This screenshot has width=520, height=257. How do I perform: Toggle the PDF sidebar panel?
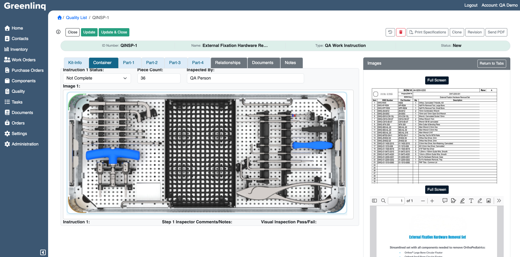(374, 201)
